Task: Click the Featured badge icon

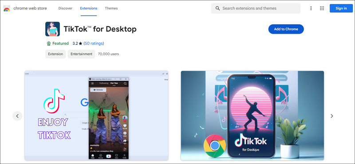Action: [48, 43]
